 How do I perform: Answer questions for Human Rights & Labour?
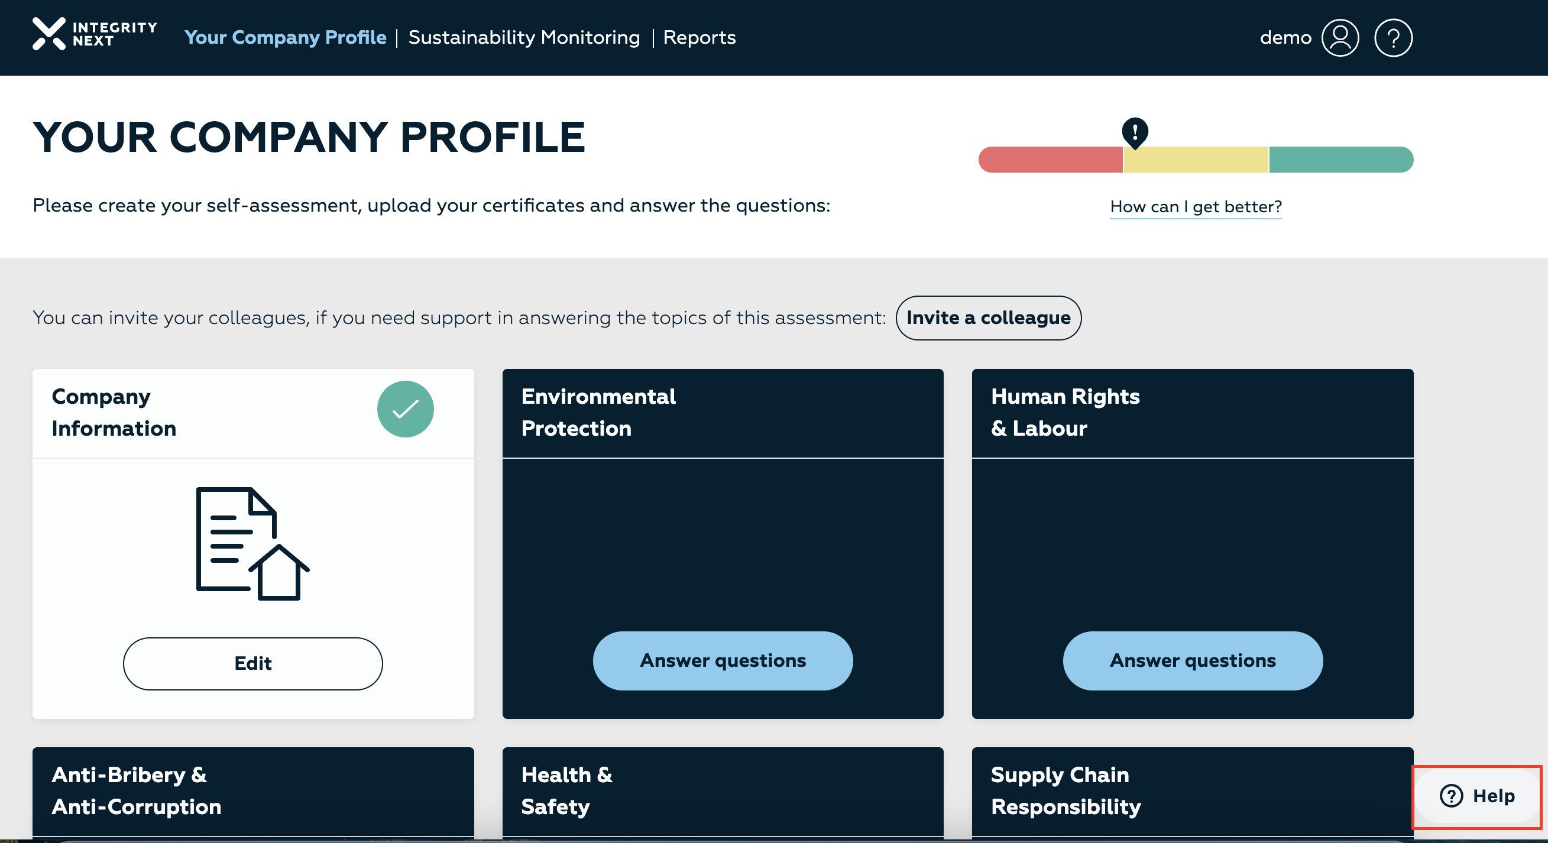click(1192, 660)
